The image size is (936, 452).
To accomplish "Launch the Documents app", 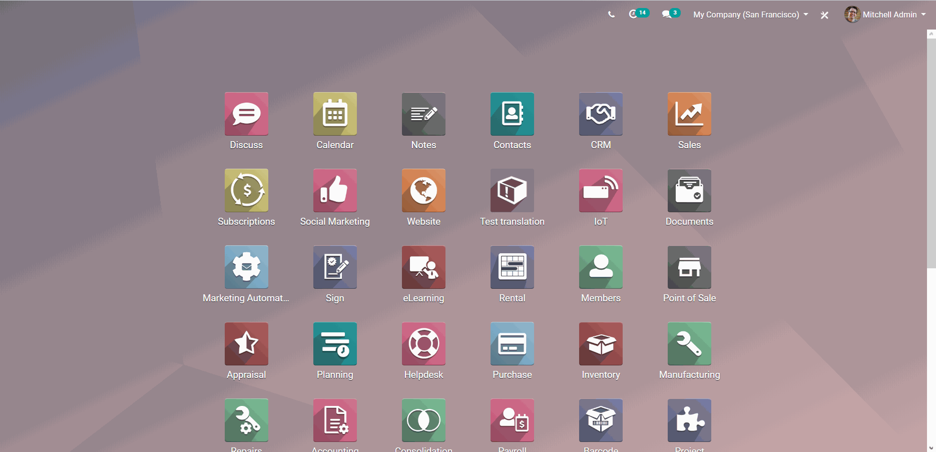I will (x=689, y=191).
